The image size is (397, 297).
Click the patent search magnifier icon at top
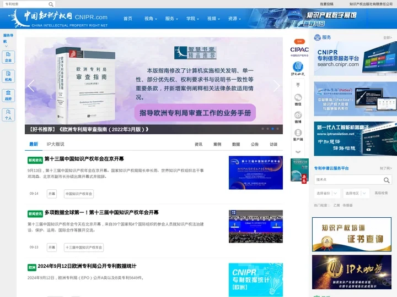point(51,4)
